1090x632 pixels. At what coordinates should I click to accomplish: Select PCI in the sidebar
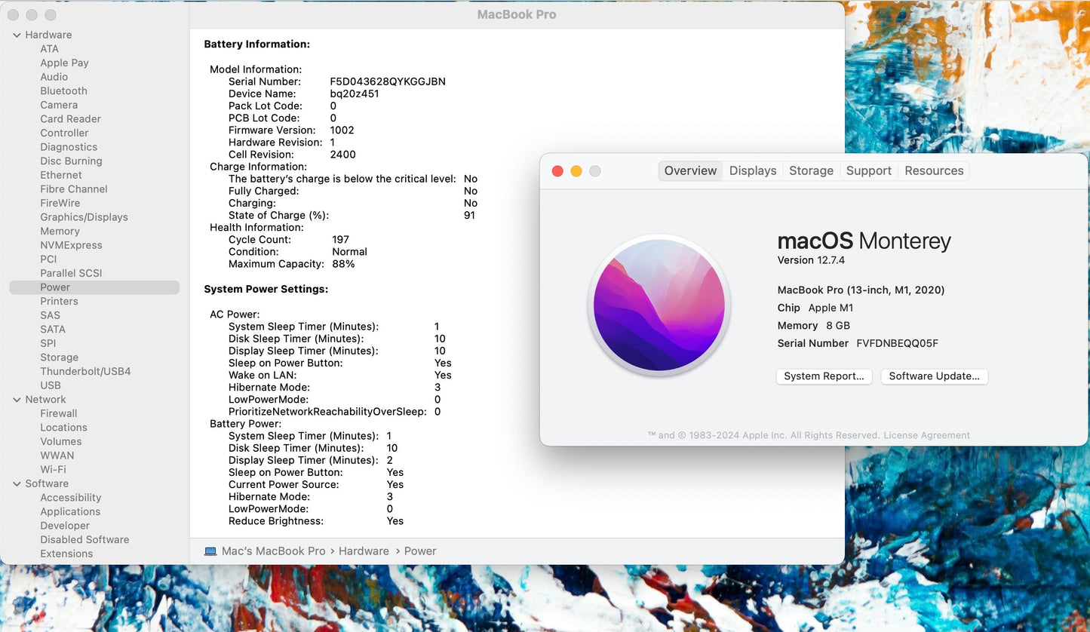point(48,259)
